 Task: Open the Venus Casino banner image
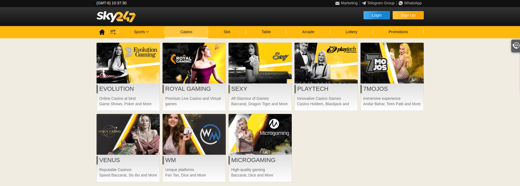[128, 134]
